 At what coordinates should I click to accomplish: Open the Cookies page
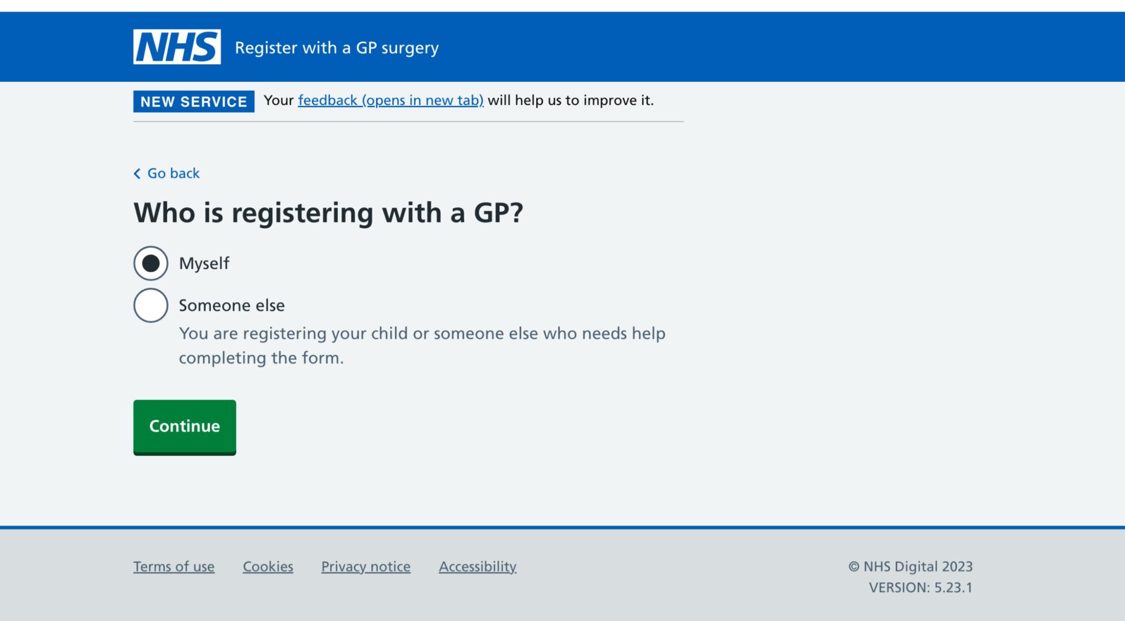(x=268, y=566)
